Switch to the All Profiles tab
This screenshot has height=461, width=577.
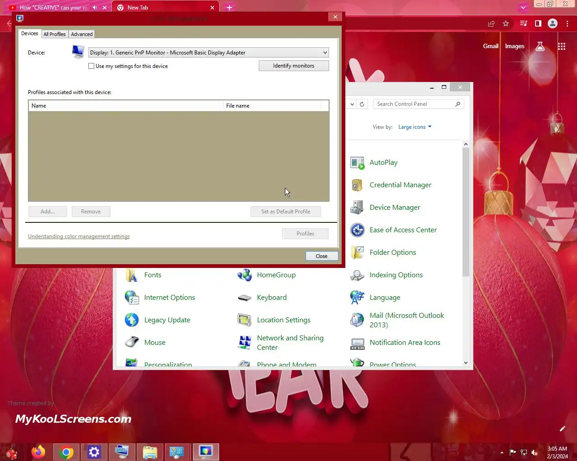(x=55, y=34)
